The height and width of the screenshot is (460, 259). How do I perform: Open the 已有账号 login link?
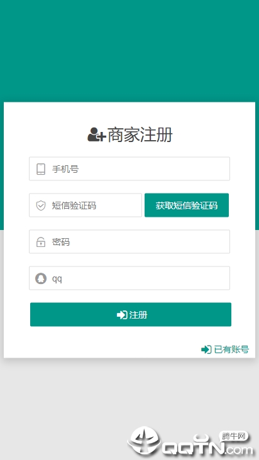tap(231, 349)
